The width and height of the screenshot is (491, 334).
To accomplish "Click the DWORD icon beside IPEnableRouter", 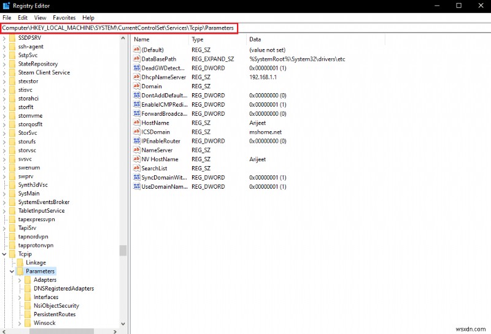I will pos(136,141).
